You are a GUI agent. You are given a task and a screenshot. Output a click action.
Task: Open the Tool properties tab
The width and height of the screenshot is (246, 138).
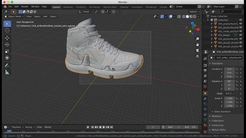point(205,59)
